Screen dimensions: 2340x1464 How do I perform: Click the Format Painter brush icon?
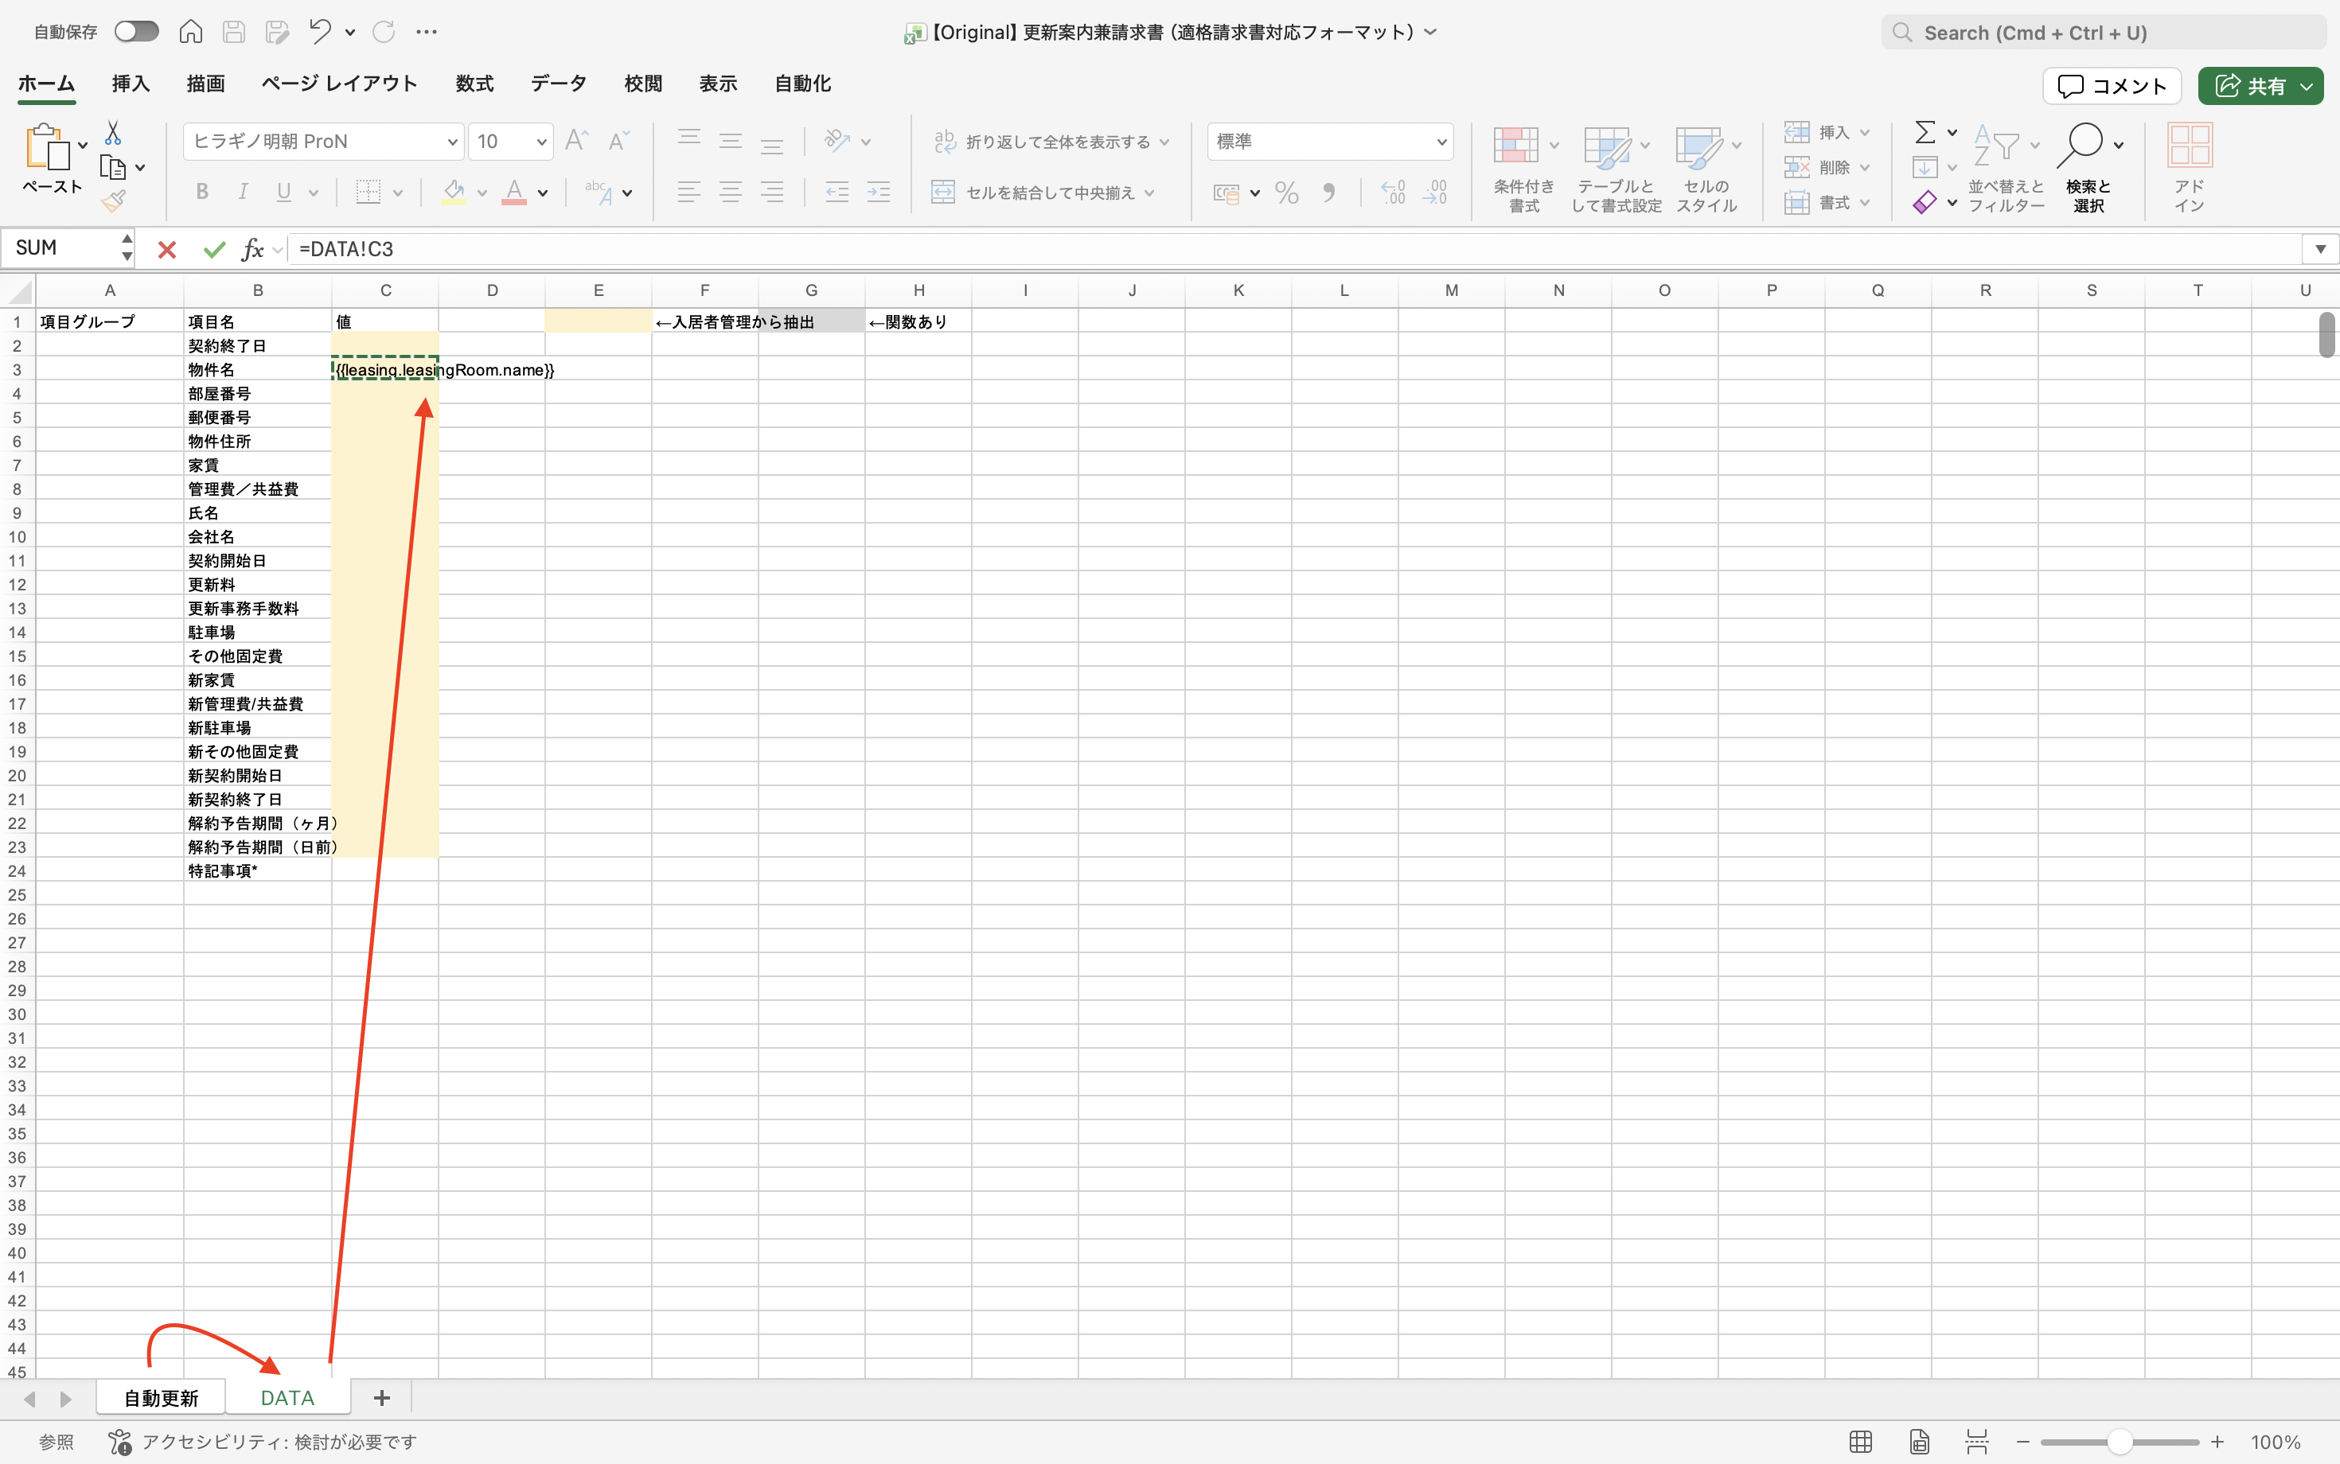113,201
